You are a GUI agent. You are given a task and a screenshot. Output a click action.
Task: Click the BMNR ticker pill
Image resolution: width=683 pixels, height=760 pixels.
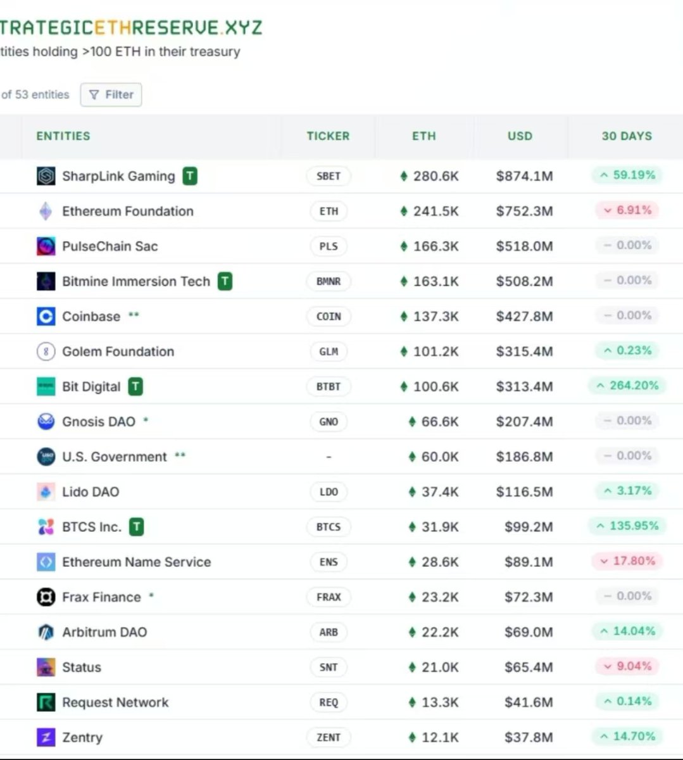pyautogui.click(x=329, y=282)
